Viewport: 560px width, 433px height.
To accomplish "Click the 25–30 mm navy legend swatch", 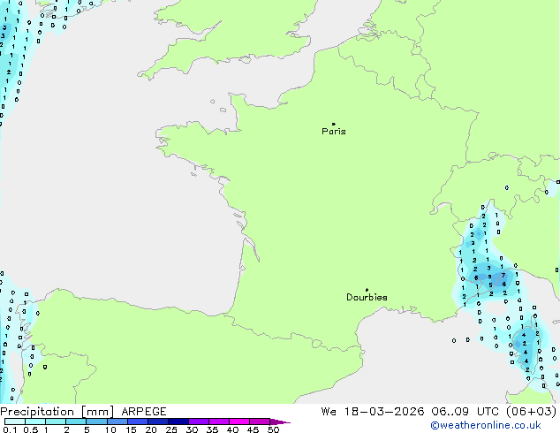I will (x=178, y=422).
